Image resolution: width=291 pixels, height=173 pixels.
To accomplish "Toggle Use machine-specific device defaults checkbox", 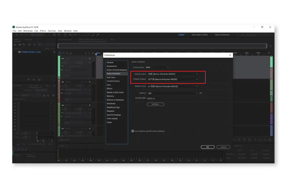I will pos(133,131).
